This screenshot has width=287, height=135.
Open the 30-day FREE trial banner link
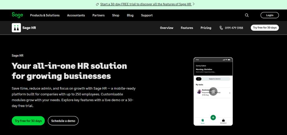(x=146, y=4)
